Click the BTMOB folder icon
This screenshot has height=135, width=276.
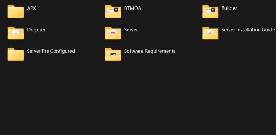point(113,12)
